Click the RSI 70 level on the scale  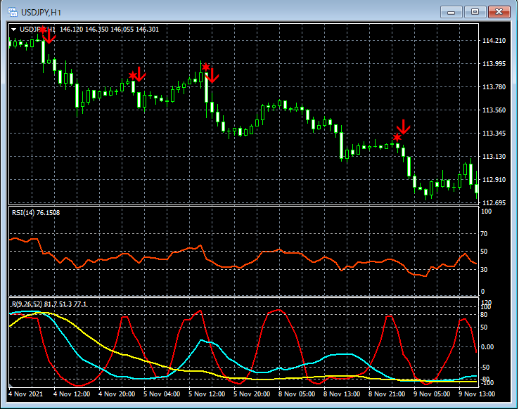(485, 233)
